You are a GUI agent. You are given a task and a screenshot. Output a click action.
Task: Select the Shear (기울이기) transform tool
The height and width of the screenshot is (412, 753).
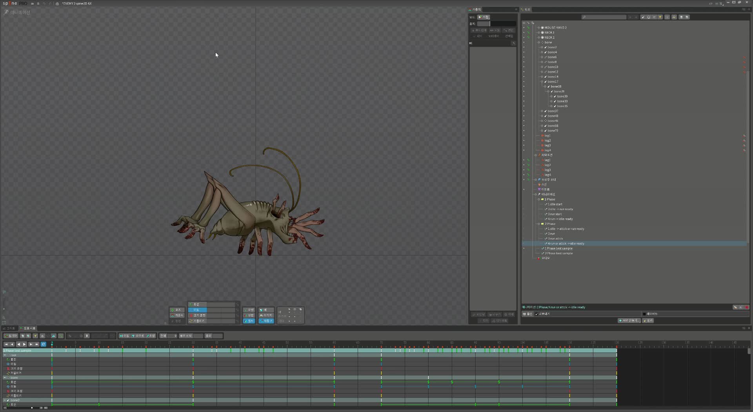[x=198, y=321]
